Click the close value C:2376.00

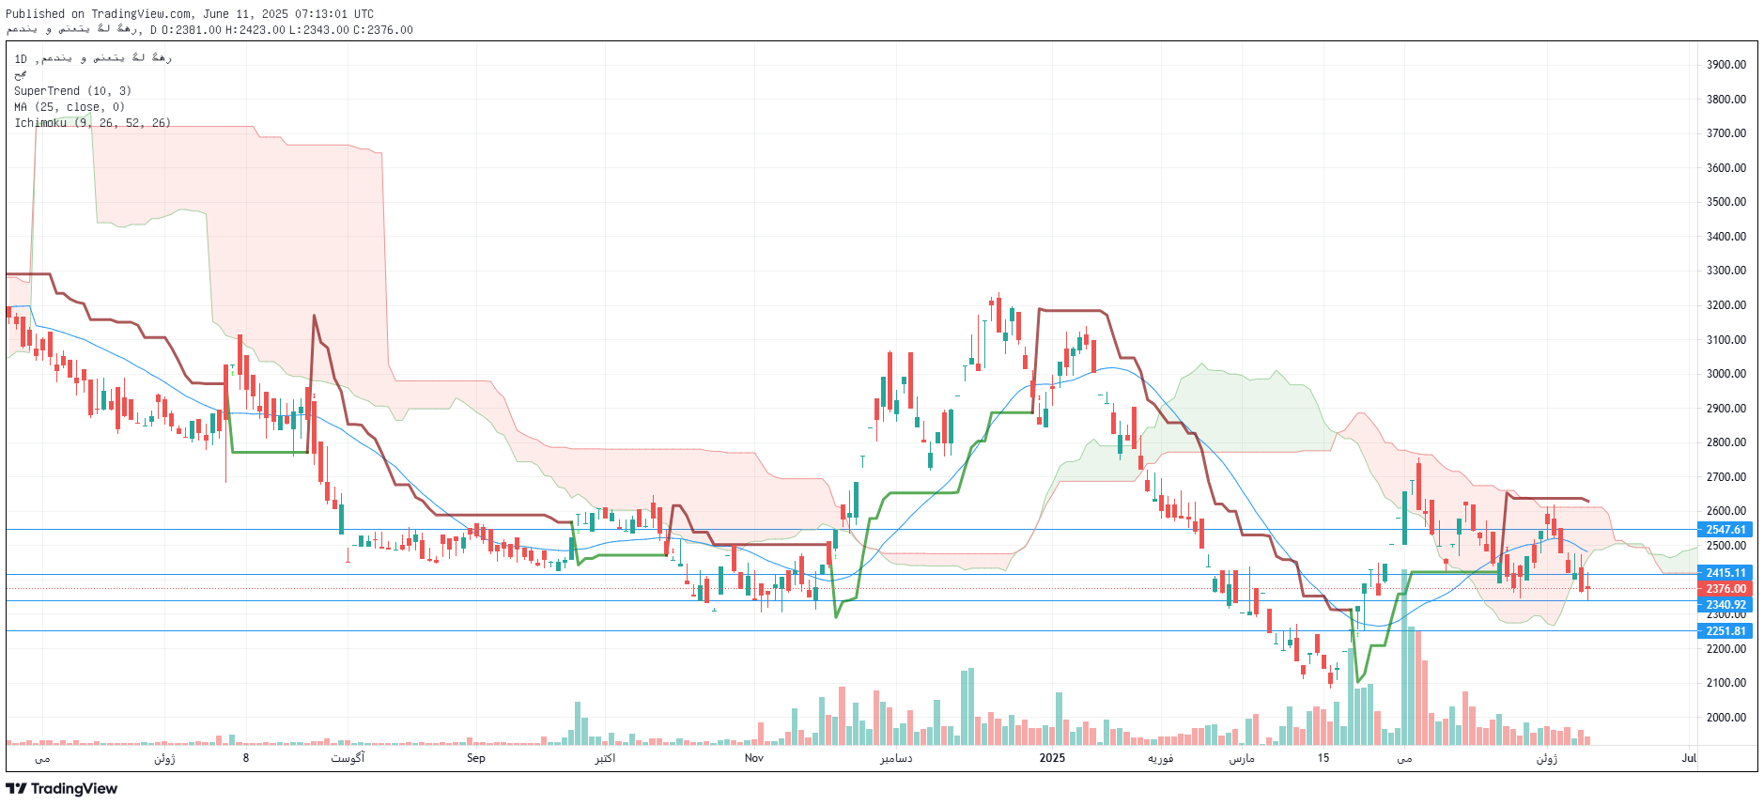pos(382,30)
